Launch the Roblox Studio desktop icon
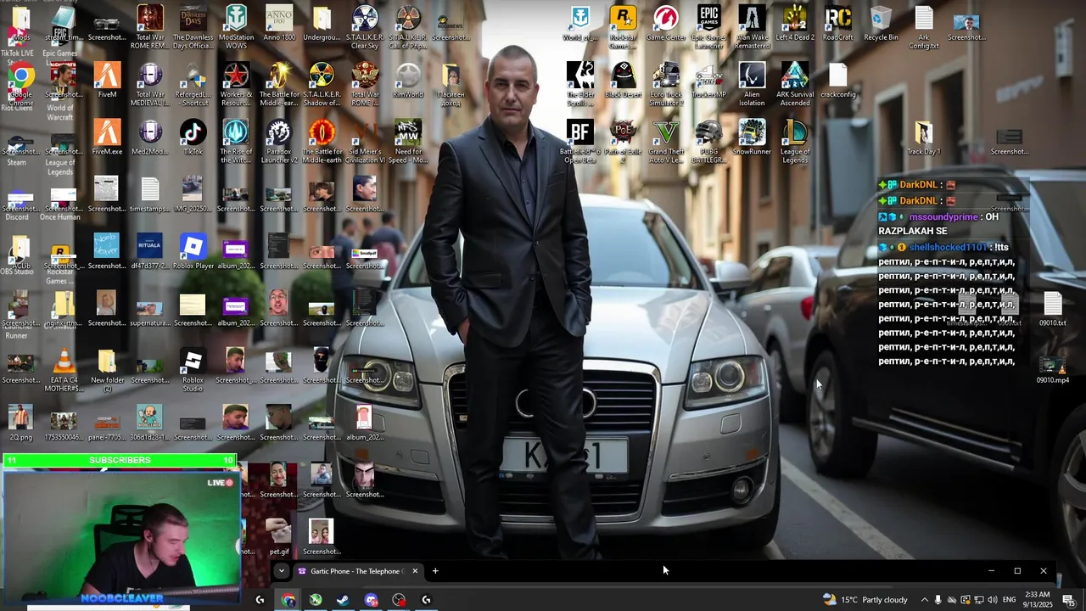The width and height of the screenshot is (1086, 611). tap(193, 369)
